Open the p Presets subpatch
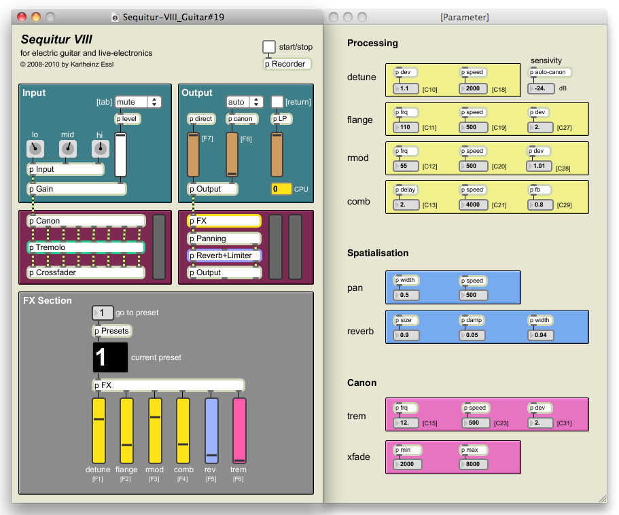 coord(112,331)
